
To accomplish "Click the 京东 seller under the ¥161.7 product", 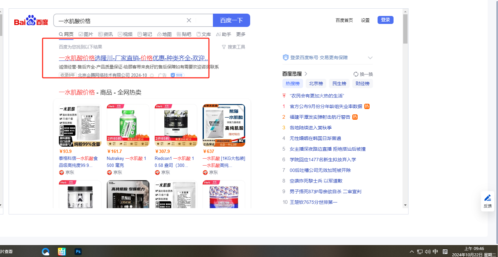I will click(x=114, y=173).
